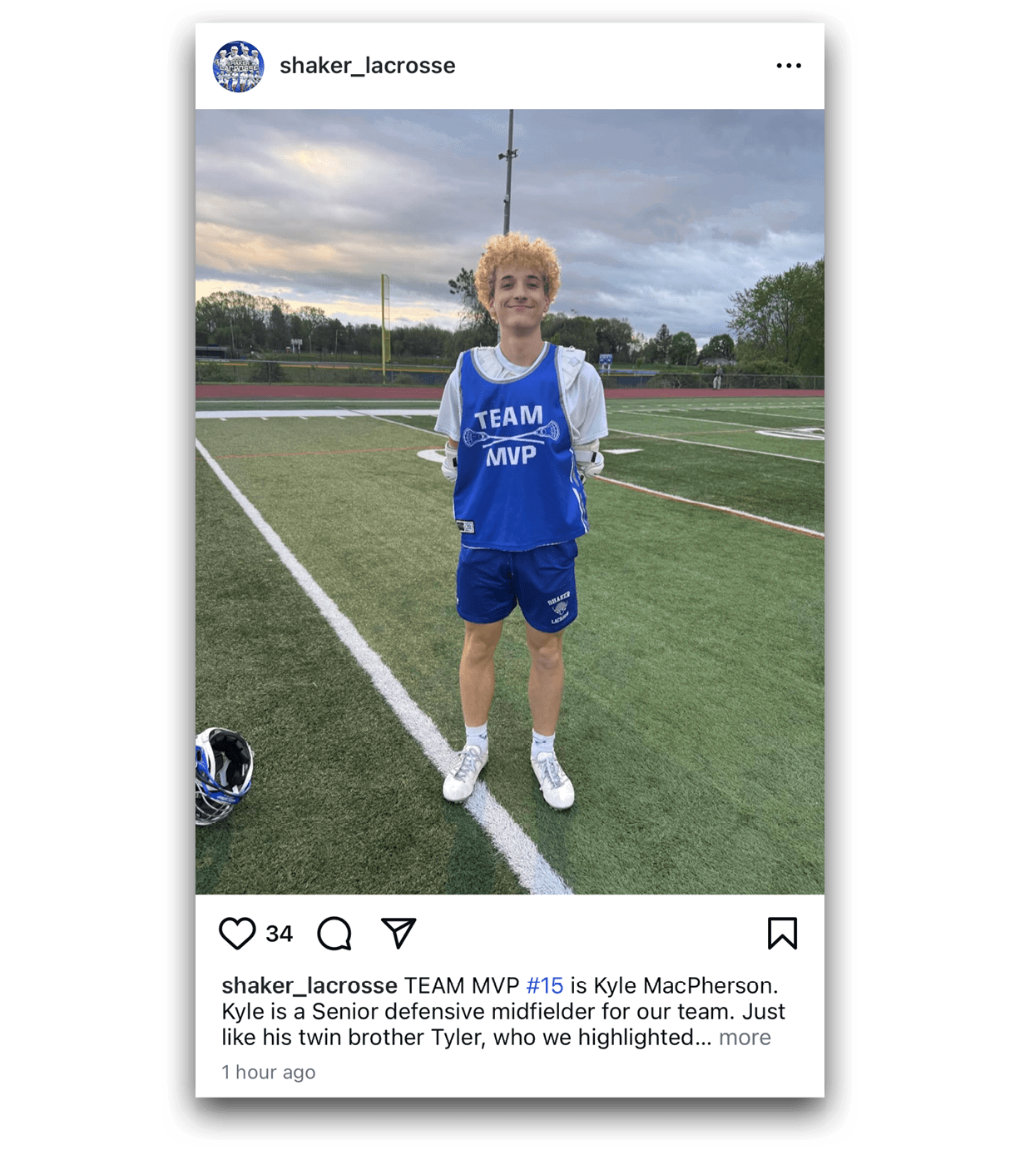Click the caption text about Kyle MacPherson
This screenshot has width=1020, height=1150.
pyautogui.click(x=503, y=1011)
